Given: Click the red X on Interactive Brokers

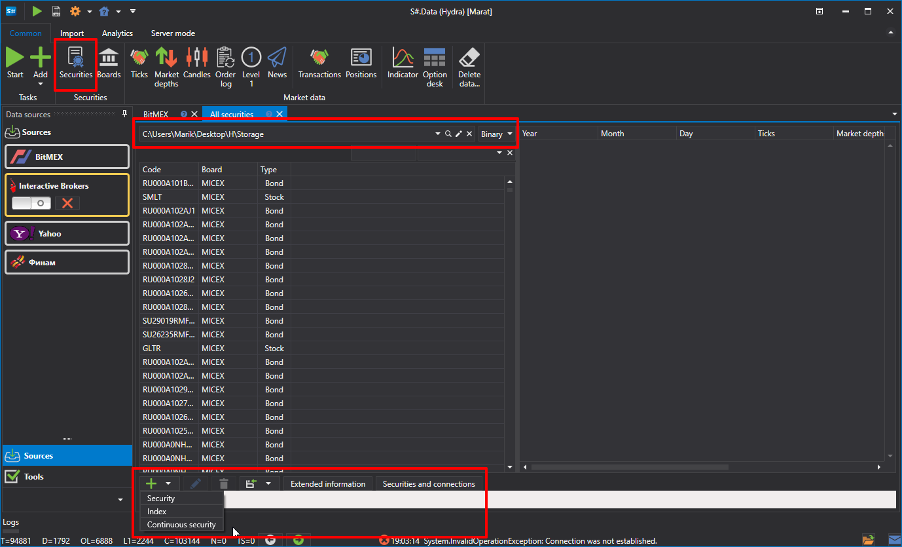Looking at the screenshot, I should [67, 203].
